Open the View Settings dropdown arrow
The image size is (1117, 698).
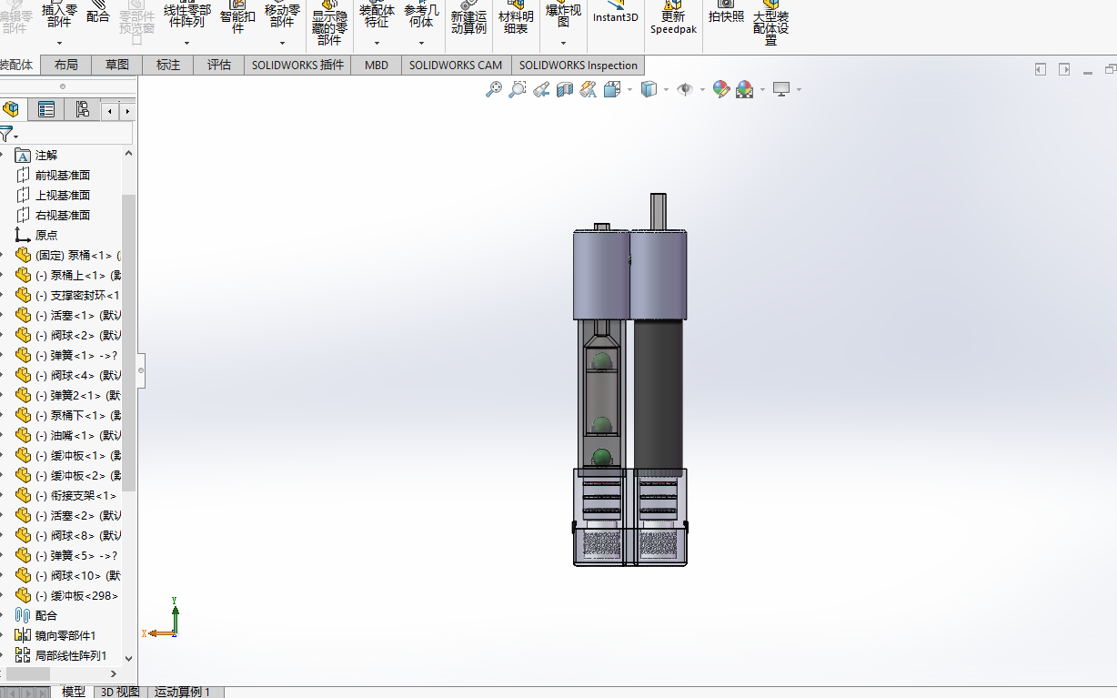click(799, 89)
